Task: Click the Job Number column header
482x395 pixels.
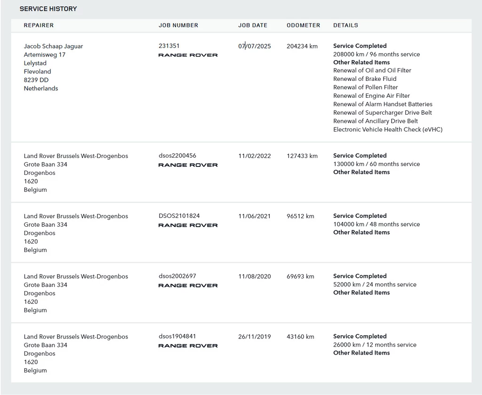Action: tap(178, 25)
